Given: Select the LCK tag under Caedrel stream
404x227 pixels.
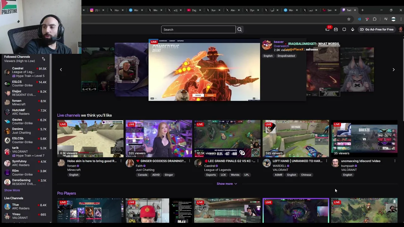Looking at the screenshot, I should tap(223, 175).
